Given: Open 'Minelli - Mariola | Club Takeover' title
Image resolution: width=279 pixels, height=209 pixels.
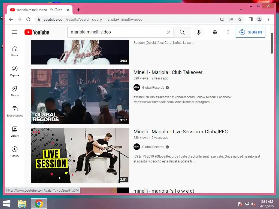Looking at the screenshot, I should (168, 72).
